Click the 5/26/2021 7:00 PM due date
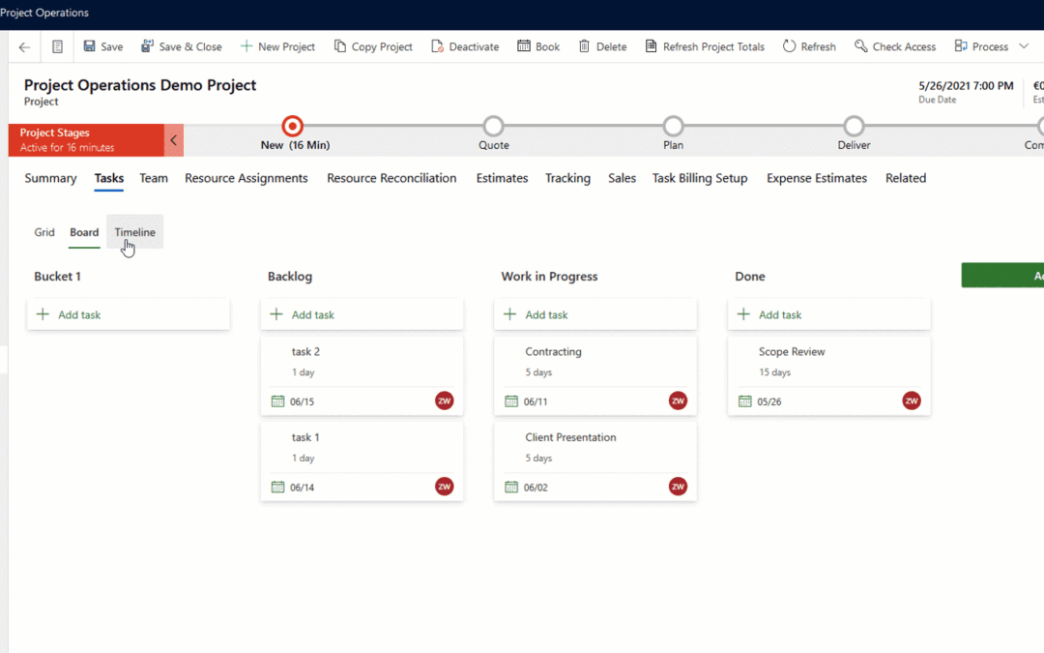 (x=966, y=86)
